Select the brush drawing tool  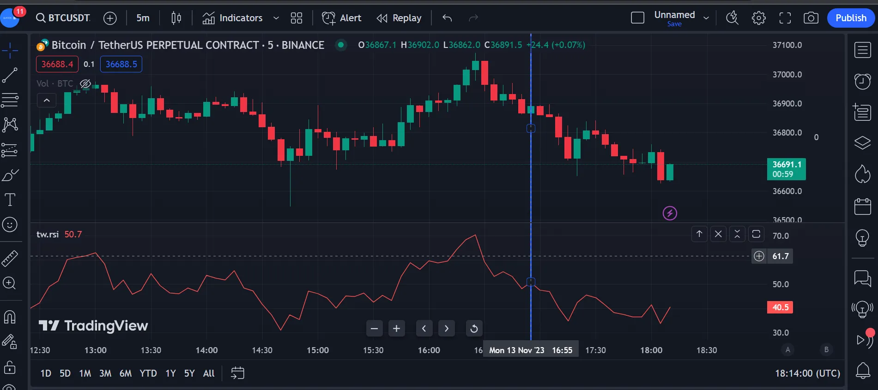pos(10,175)
